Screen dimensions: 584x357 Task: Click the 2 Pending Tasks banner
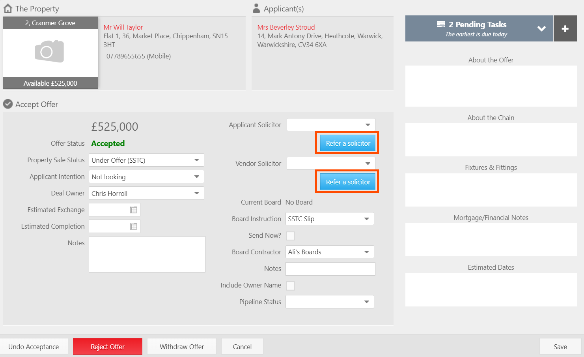479,28
